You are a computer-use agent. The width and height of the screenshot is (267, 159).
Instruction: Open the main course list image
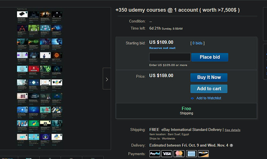39,79
